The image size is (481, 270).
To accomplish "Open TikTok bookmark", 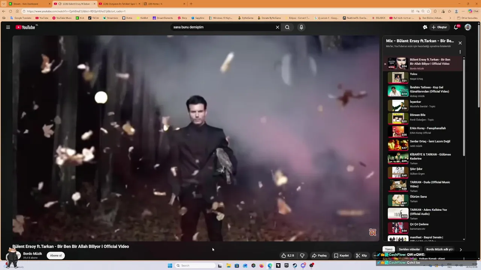I will [x=93, y=18].
